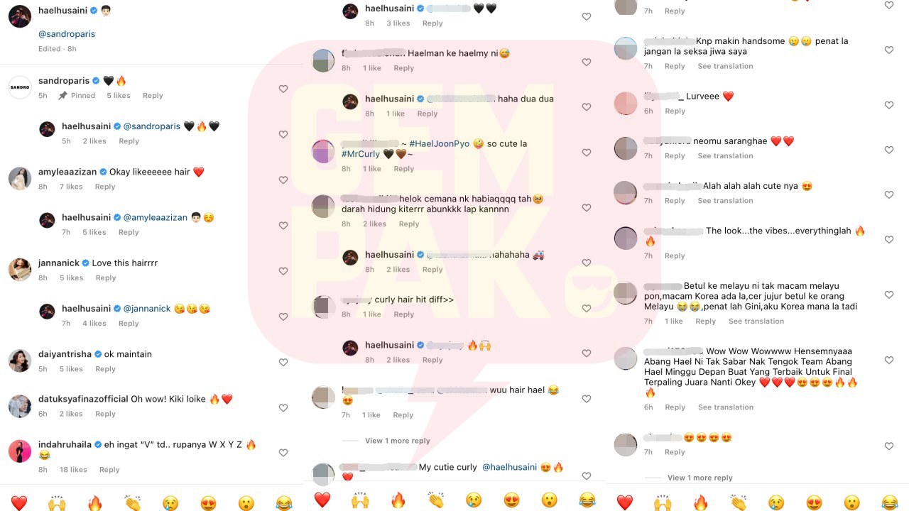Reply to indahruhaila's 'eh ingat V' comment
This screenshot has width=909, height=511.
109,470
